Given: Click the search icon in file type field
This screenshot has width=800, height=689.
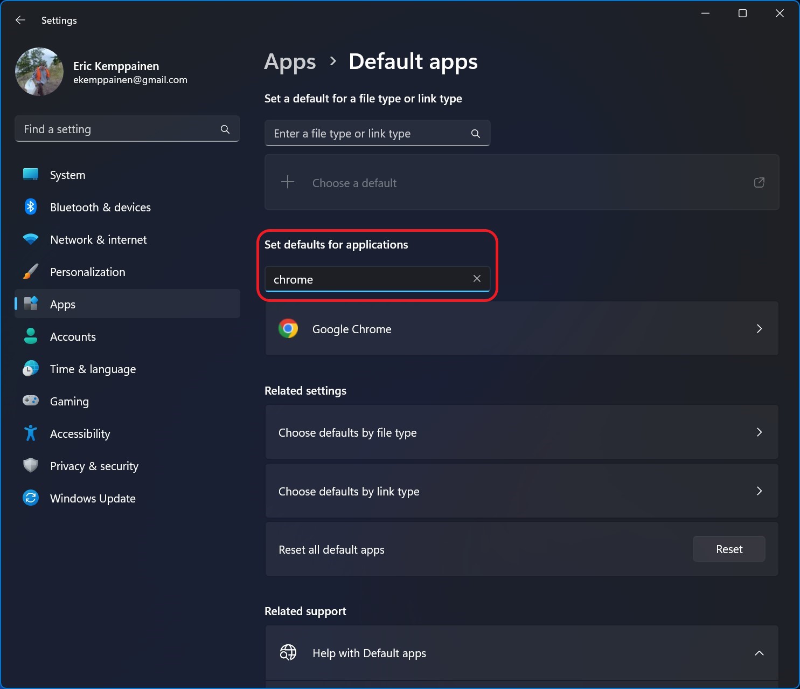Looking at the screenshot, I should tap(476, 134).
